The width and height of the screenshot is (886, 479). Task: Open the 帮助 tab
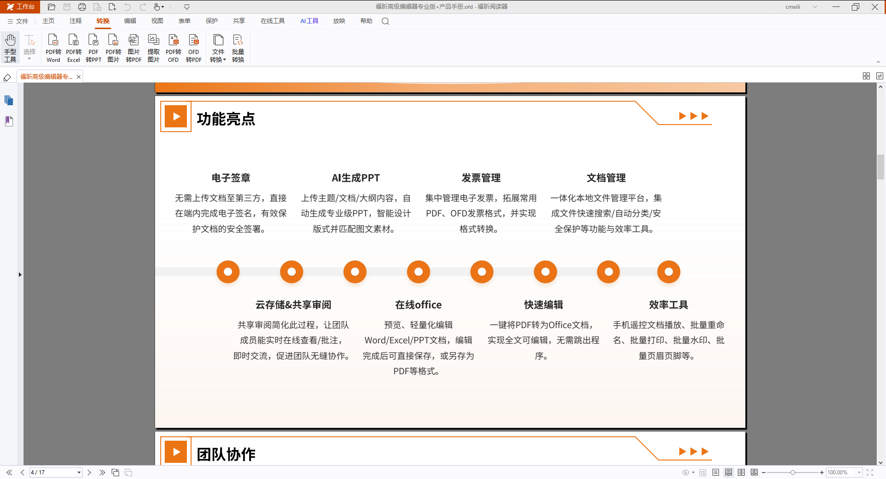(366, 21)
